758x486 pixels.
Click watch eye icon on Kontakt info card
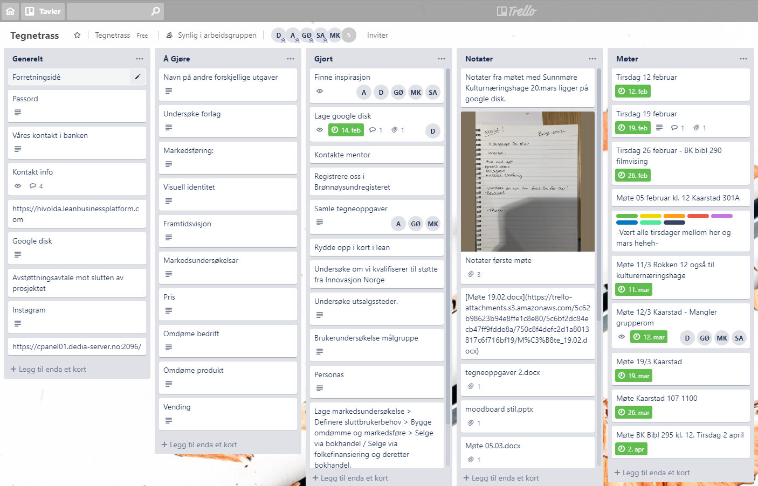pos(18,186)
